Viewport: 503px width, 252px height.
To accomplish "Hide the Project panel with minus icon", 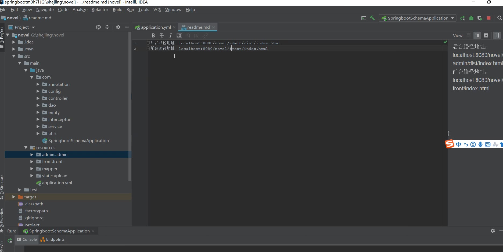I will coord(127,27).
